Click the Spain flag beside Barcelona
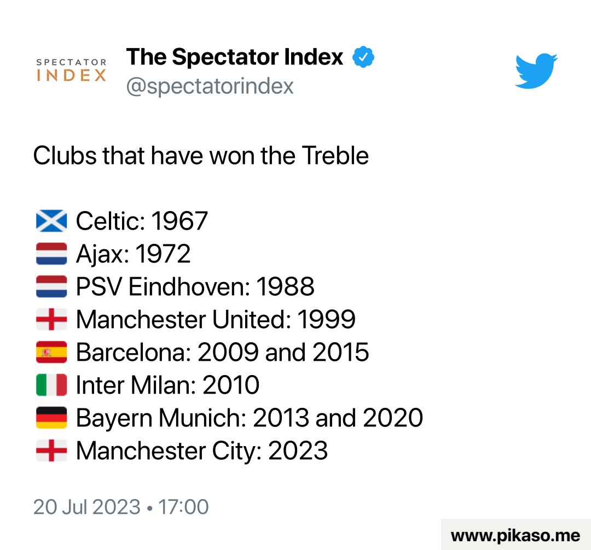591x550 pixels. [51, 353]
